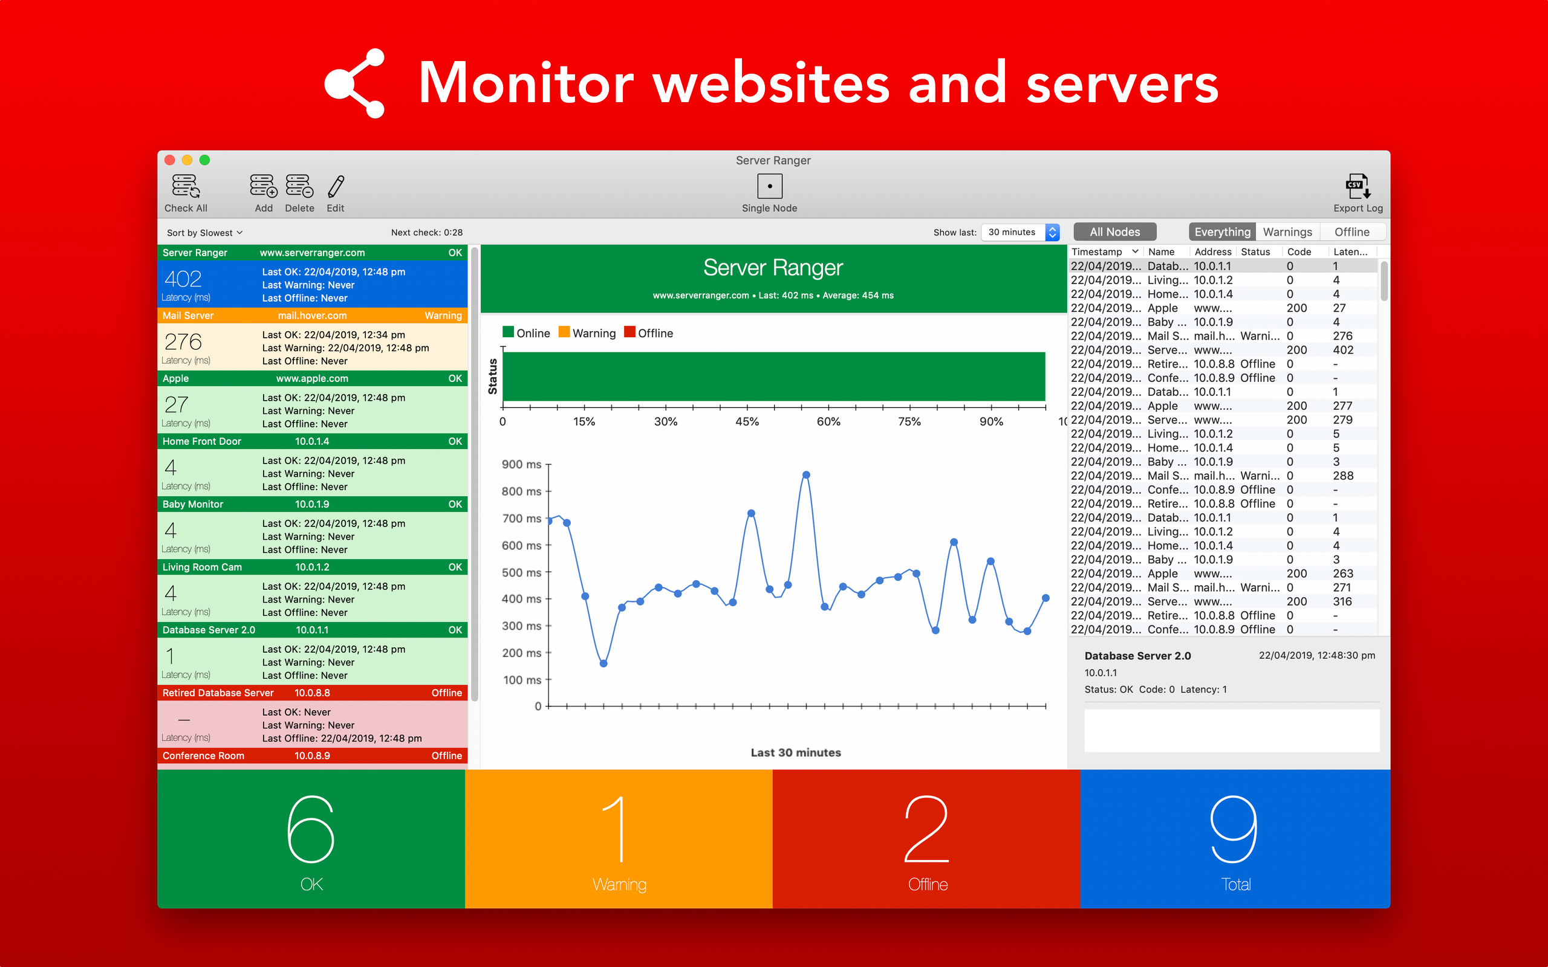Select the Warnings log filter
Image resolution: width=1548 pixels, height=967 pixels.
1287,232
